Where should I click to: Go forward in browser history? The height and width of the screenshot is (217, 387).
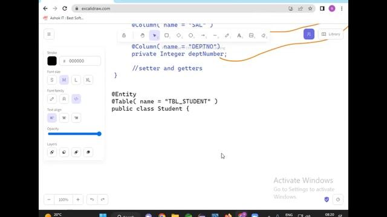pos(55,8)
